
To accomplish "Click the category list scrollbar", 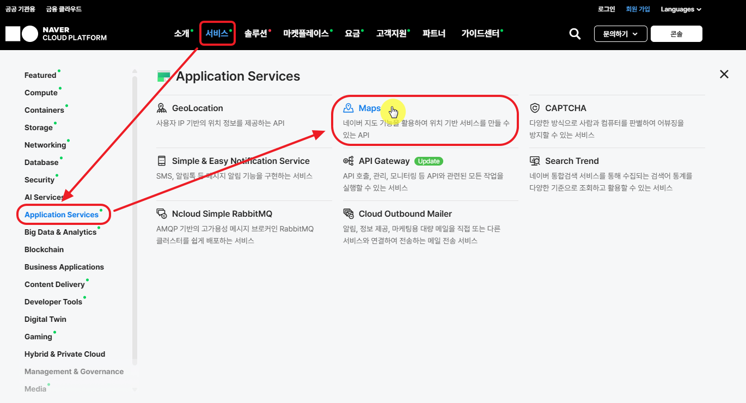I will 135,220.
